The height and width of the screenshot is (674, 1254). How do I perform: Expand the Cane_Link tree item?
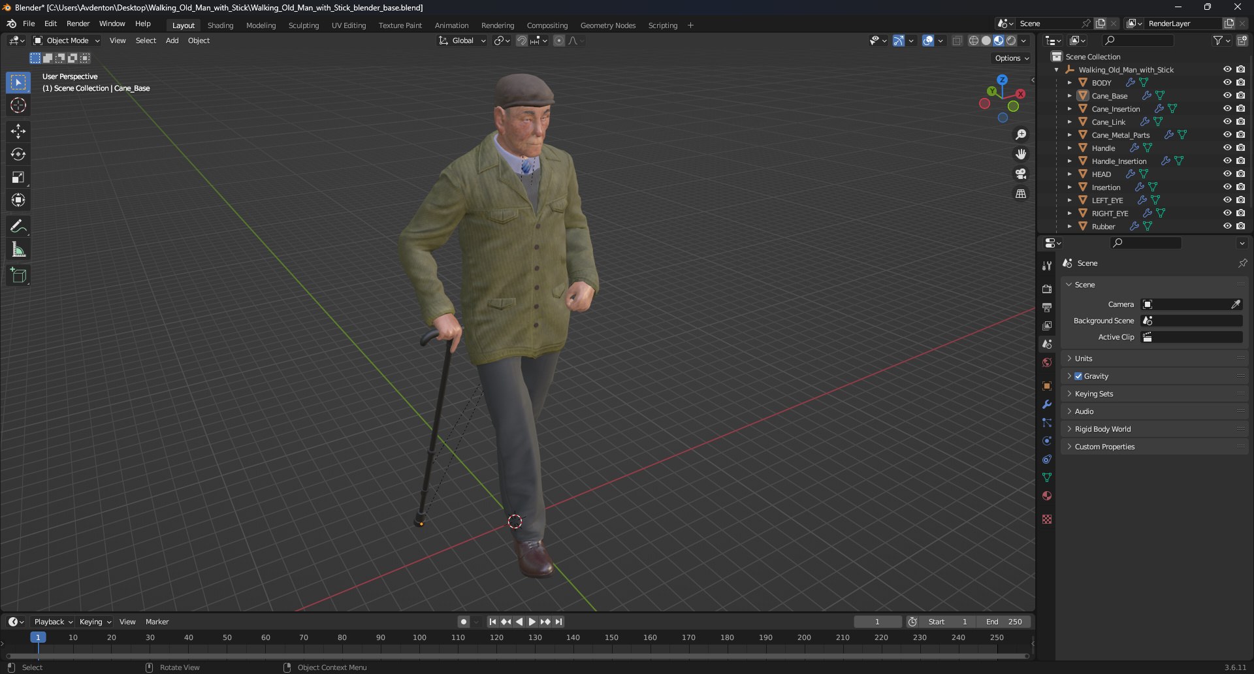tap(1069, 122)
